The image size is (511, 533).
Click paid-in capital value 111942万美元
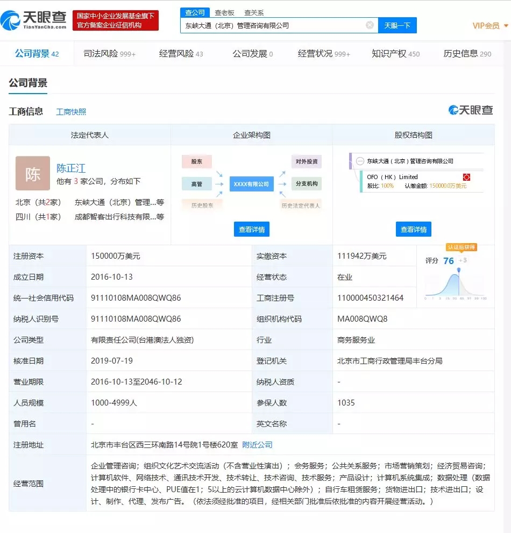[x=362, y=256]
